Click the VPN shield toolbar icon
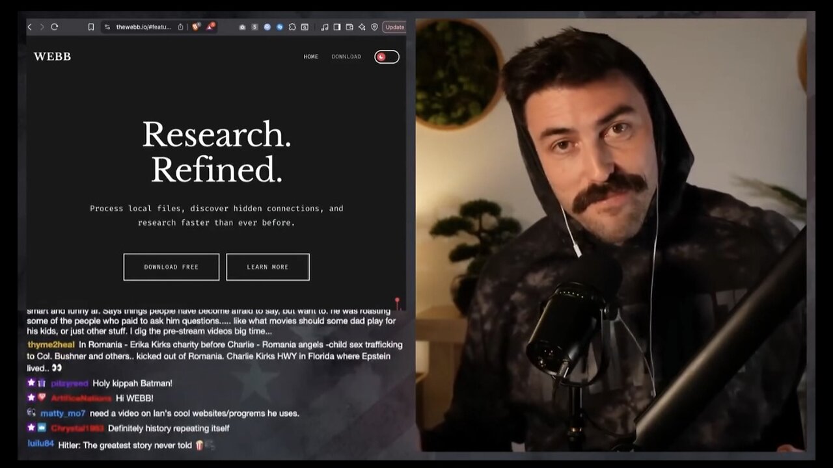The height and width of the screenshot is (468, 833). click(374, 27)
